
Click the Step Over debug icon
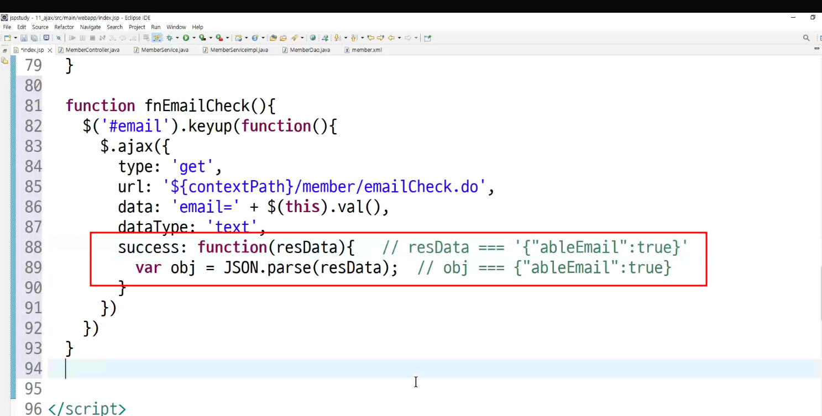[123, 38]
